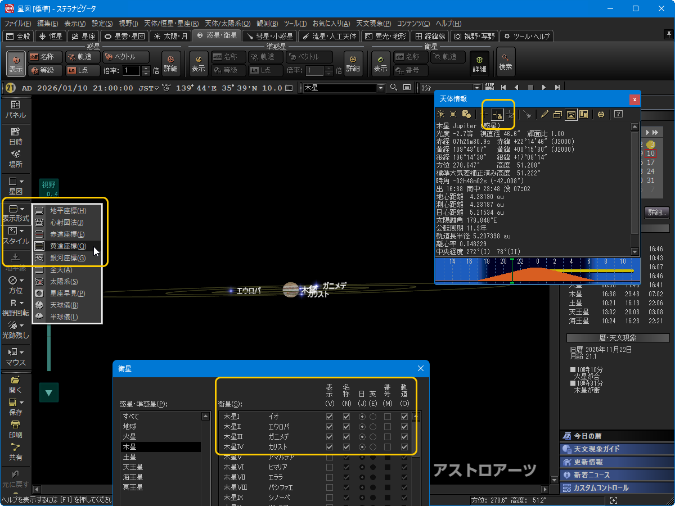Click the 印刷 (print) sidebar icon

tap(16, 428)
